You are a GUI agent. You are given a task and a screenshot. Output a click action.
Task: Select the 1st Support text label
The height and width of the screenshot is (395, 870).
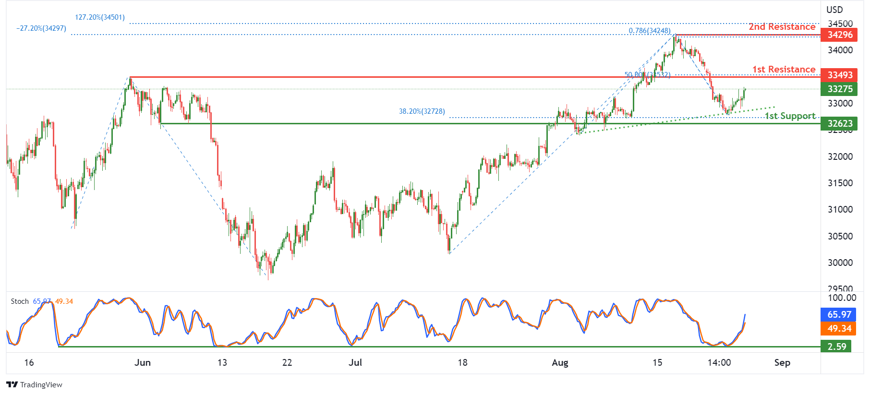click(x=790, y=116)
